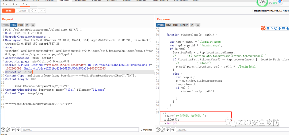Open help icon below the Request pane
289x135 pixels.
(x=3, y=130)
